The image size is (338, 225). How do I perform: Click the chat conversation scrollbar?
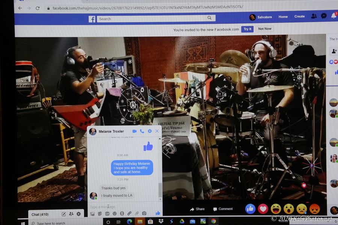pyautogui.click(x=160, y=190)
